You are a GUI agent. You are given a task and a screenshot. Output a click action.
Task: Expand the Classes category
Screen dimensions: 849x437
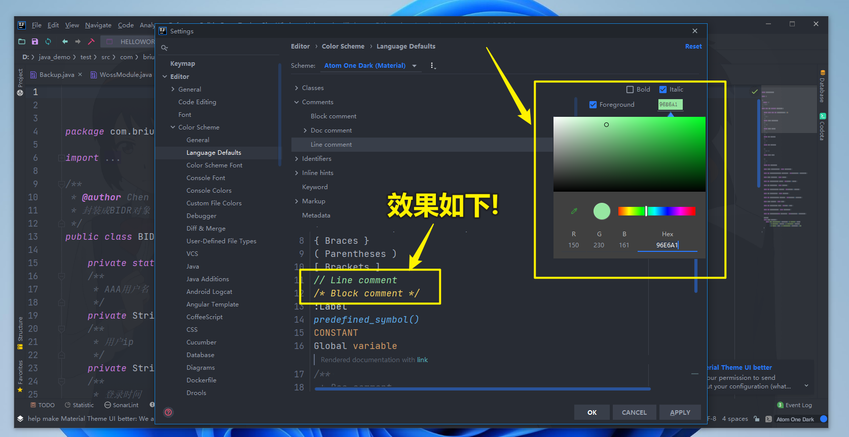click(297, 88)
